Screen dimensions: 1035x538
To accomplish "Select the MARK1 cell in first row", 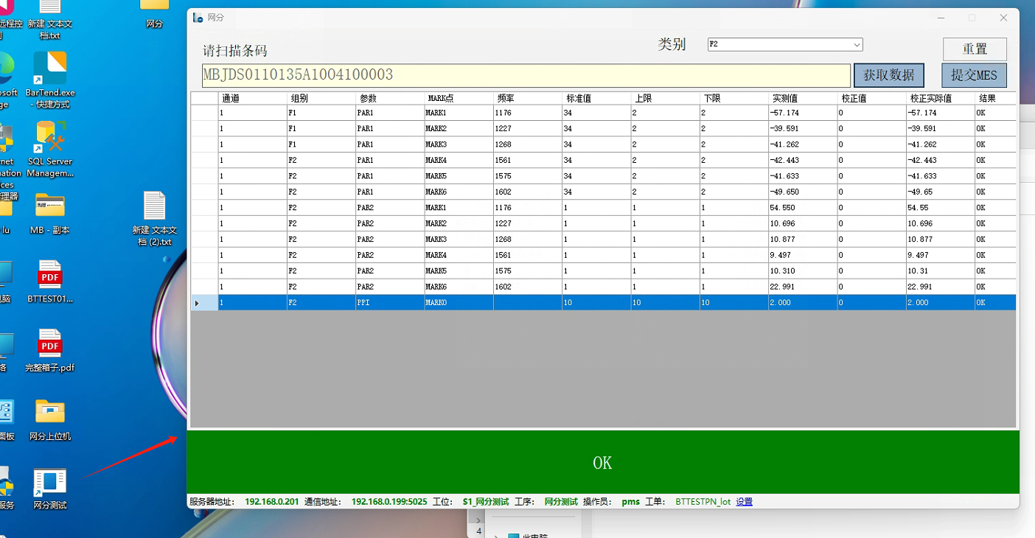I will click(458, 113).
